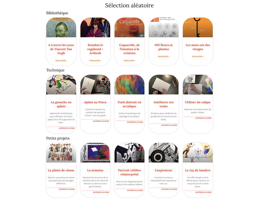Image resolution: width=270 pixels, height=200 pixels.
Task: Open the orange key cover thumbnail
Action: (198, 27)
